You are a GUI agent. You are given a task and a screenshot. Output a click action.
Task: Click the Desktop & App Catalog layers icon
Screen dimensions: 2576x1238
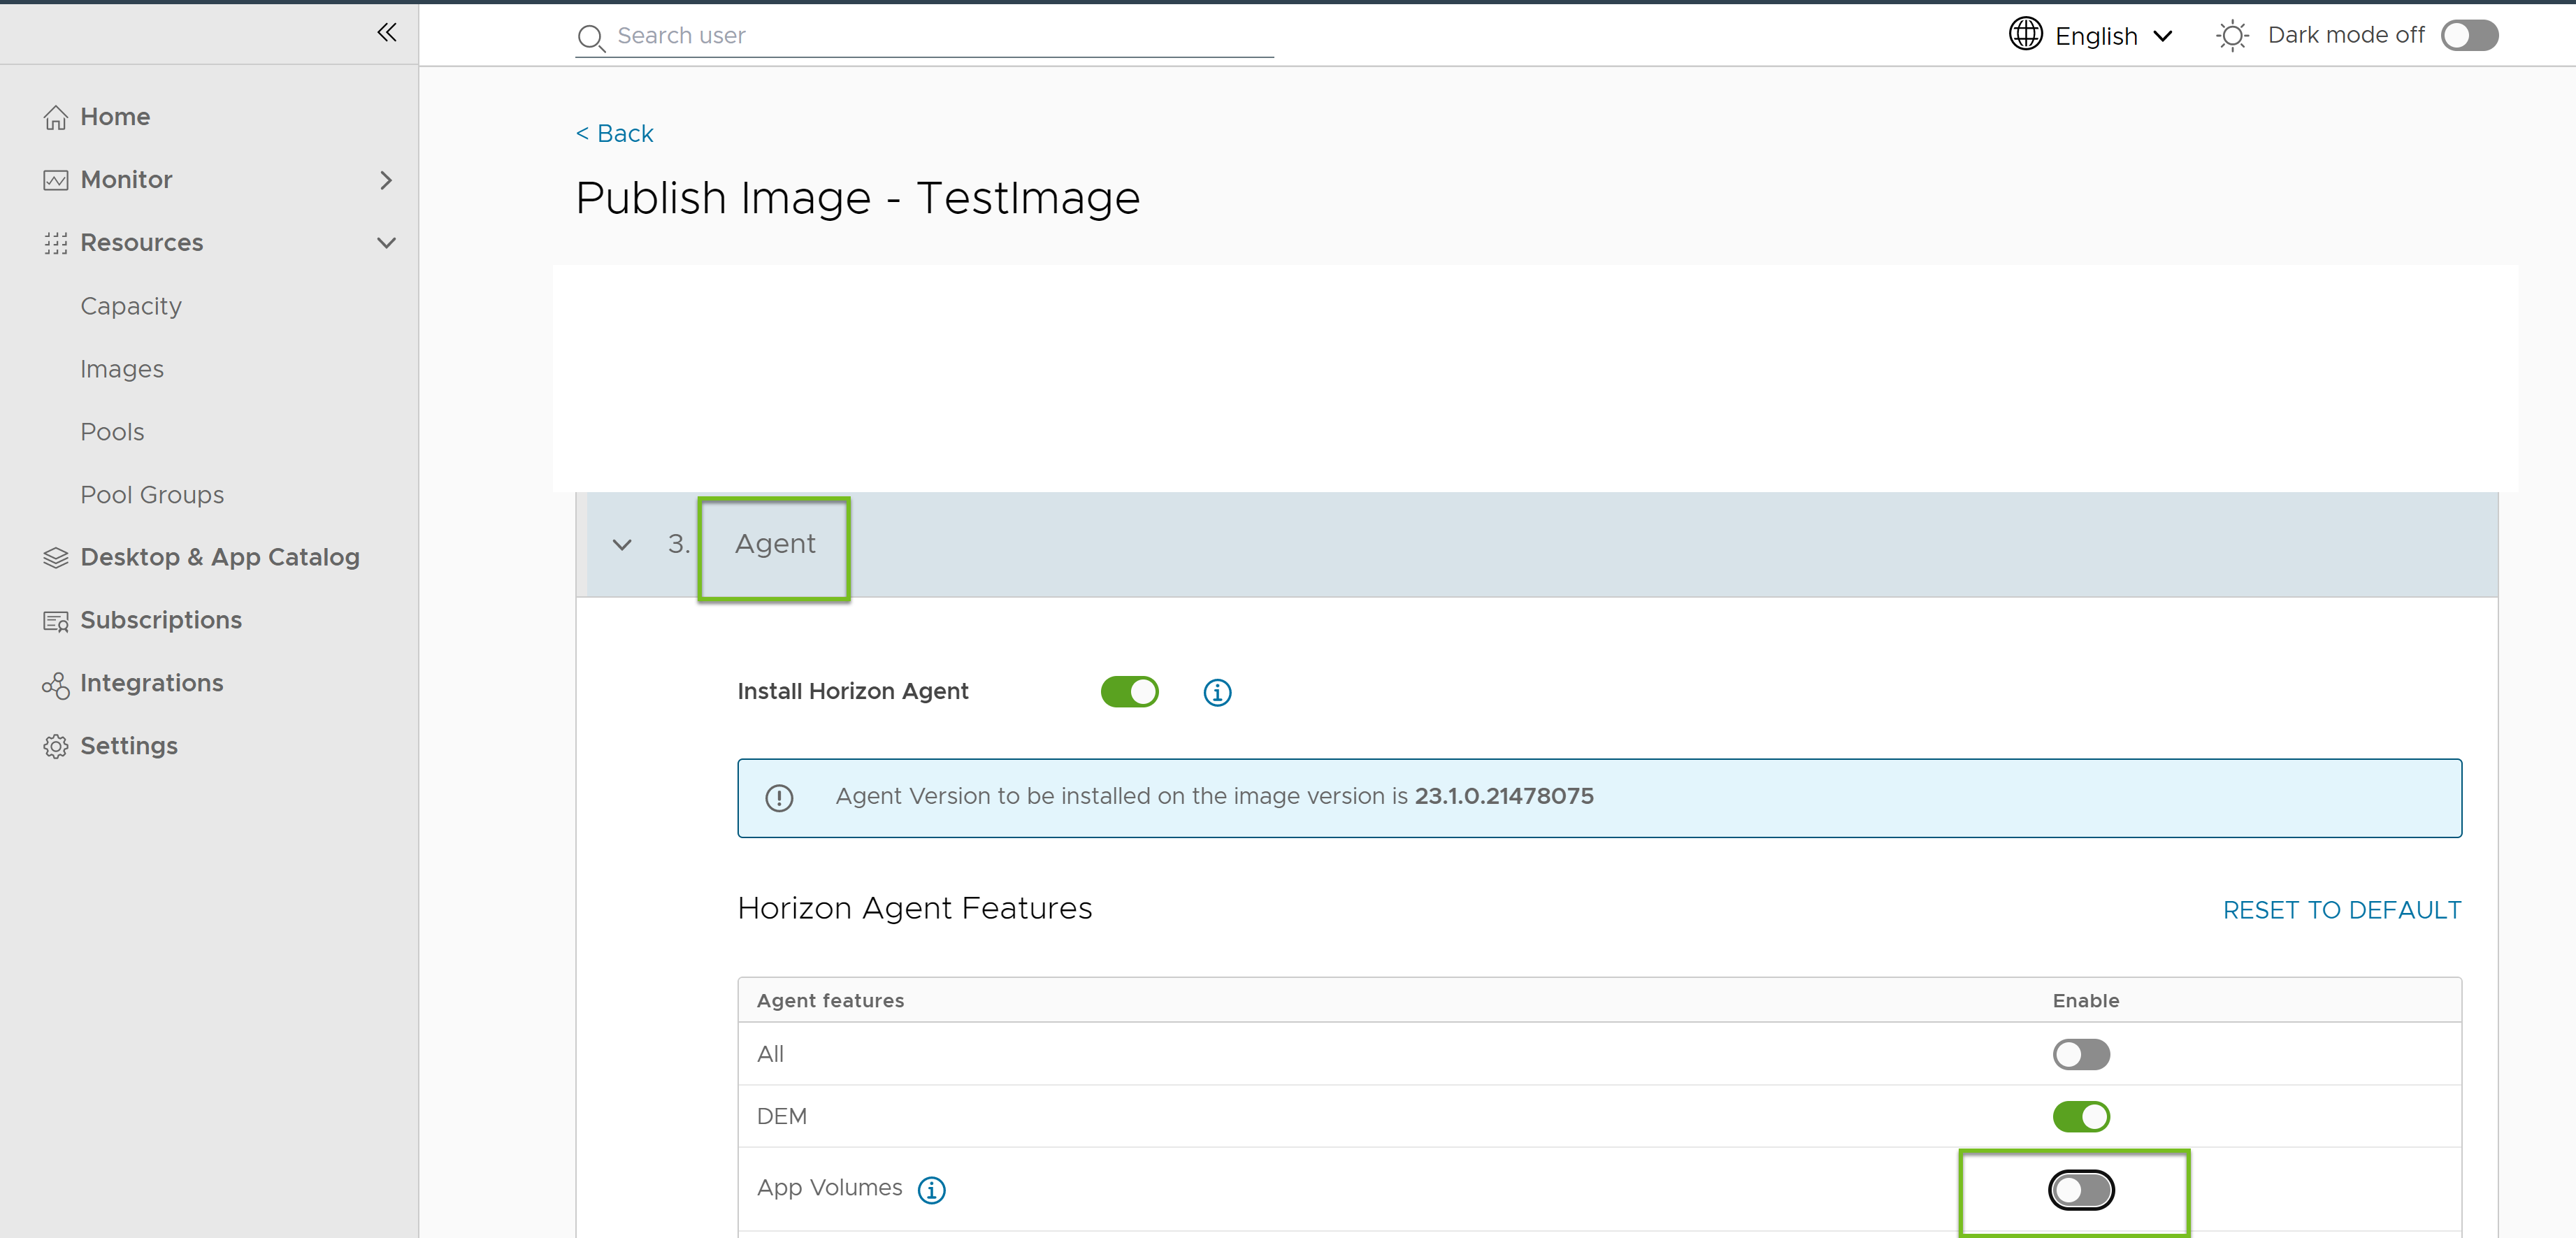click(x=56, y=558)
